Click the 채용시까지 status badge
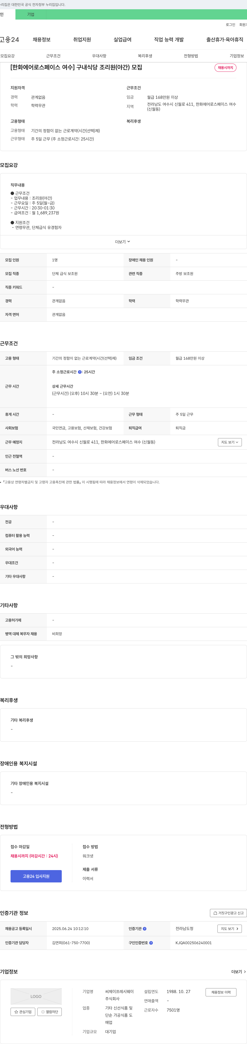Viewport: 247px width, 1044px height. 225,68
